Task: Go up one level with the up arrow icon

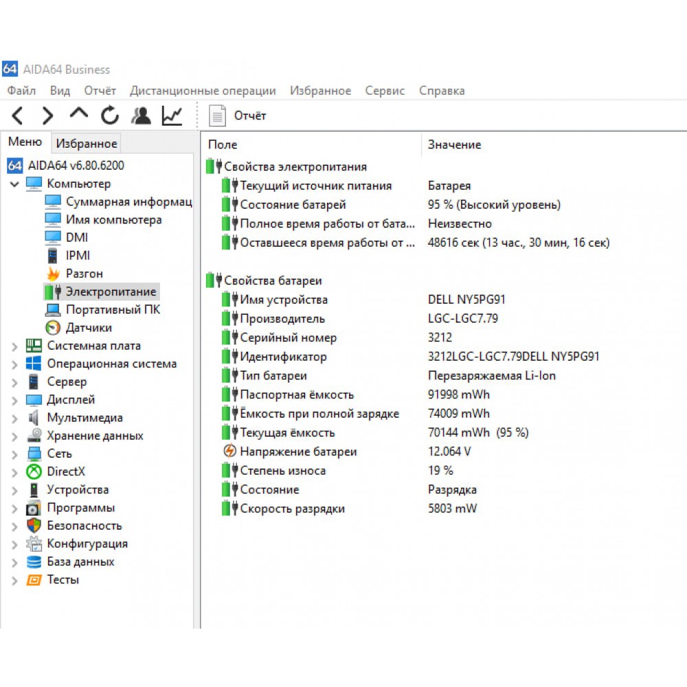Action: tap(79, 114)
